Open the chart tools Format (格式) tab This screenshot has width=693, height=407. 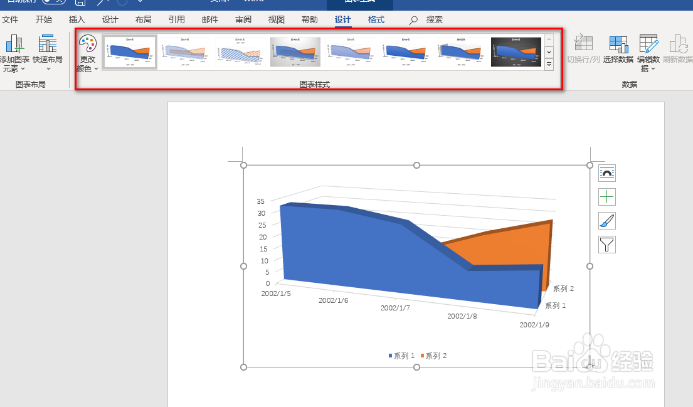[376, 20]
